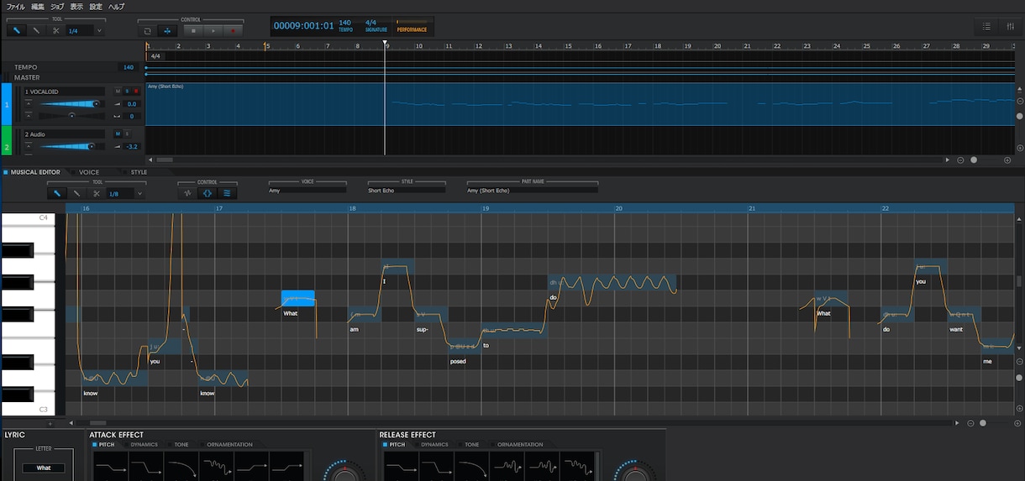This screenshot has height=481, width=1025.
Task: Open the ファイル menu
Action: coord(15,6)
